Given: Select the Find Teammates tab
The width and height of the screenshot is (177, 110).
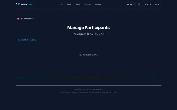Looking at the screenshot, I should click(25, 19).
